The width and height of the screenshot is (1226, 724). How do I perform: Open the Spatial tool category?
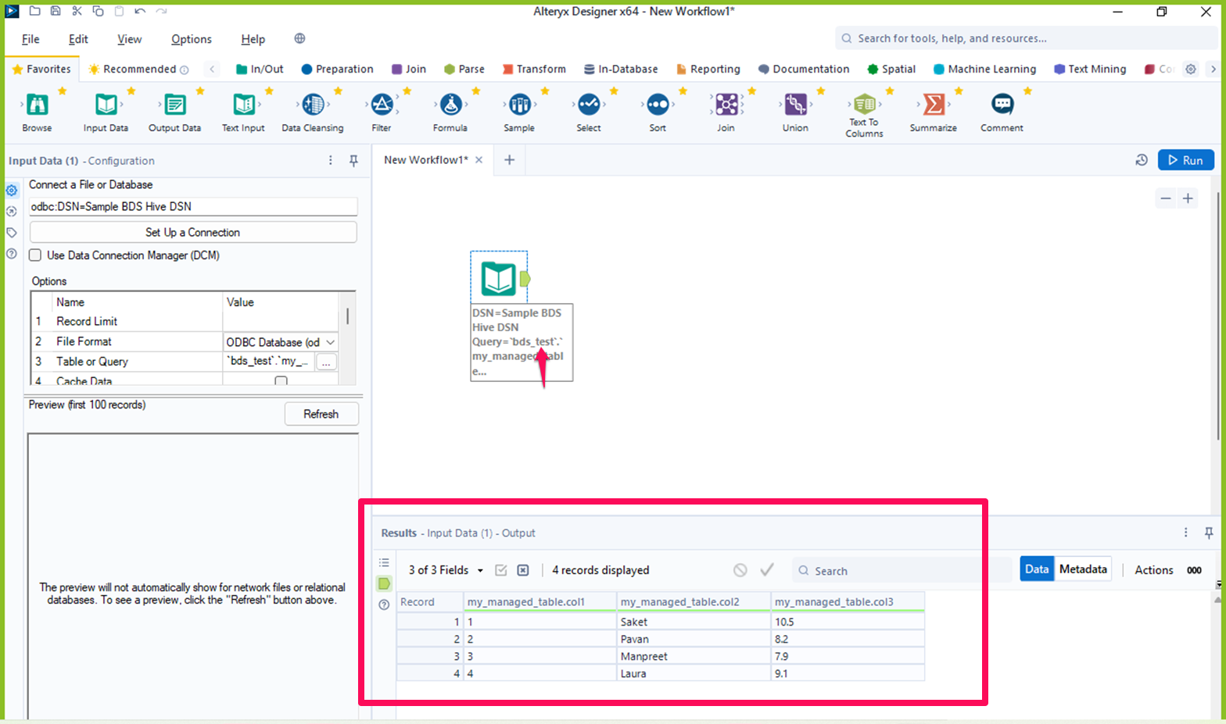(891, 69)
